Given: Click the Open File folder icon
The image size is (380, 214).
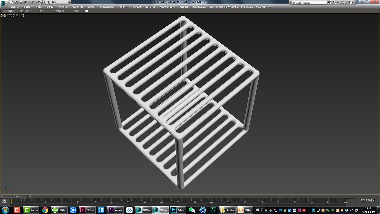Looking at the screenshot, I should click(x=16, y=2).
